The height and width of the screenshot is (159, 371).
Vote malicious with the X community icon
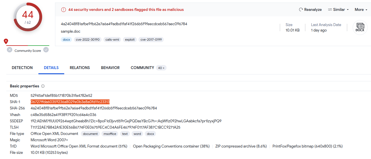point(9,50)
